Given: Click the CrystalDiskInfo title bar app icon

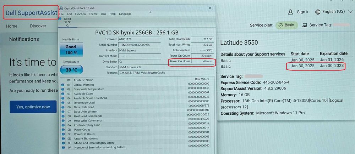Looking at the screenshot, I should click(x=61, y=8).
